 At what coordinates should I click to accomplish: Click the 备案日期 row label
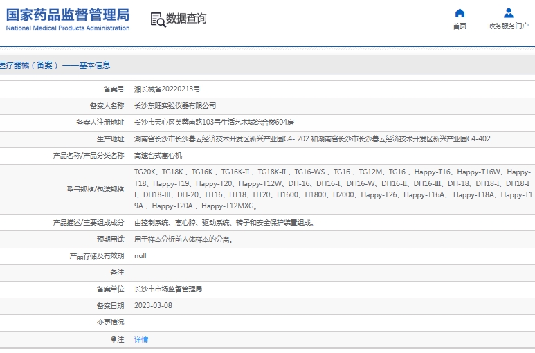click(111, 306)
